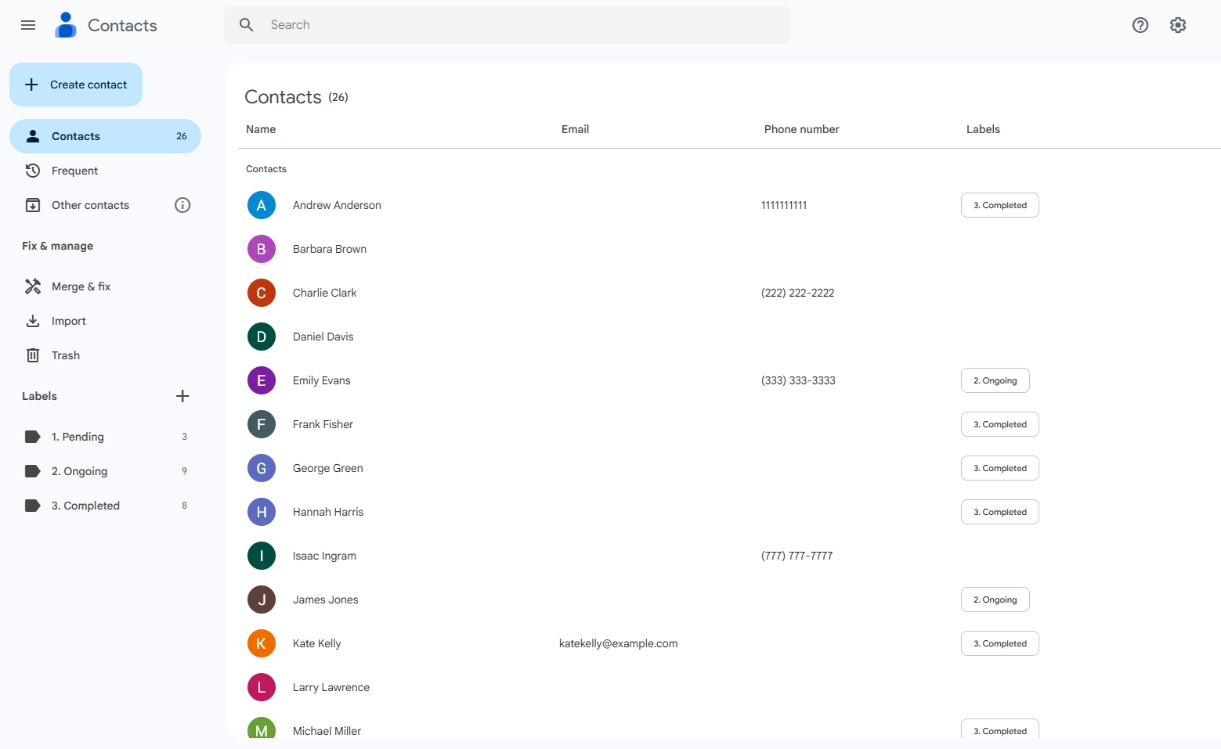Viewport: 1221px width, 749px height.
Task: Click Hannah Harris's 3. Completed label chip
Action: (1000, 512)
